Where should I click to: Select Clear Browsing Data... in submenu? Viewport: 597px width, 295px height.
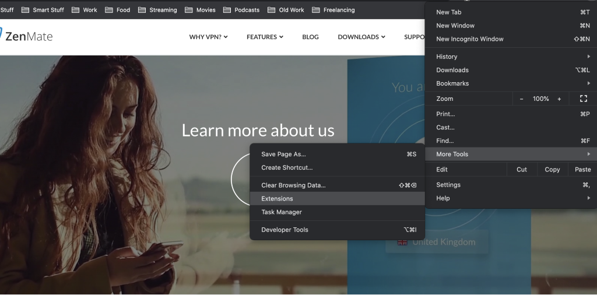[337, 185]
